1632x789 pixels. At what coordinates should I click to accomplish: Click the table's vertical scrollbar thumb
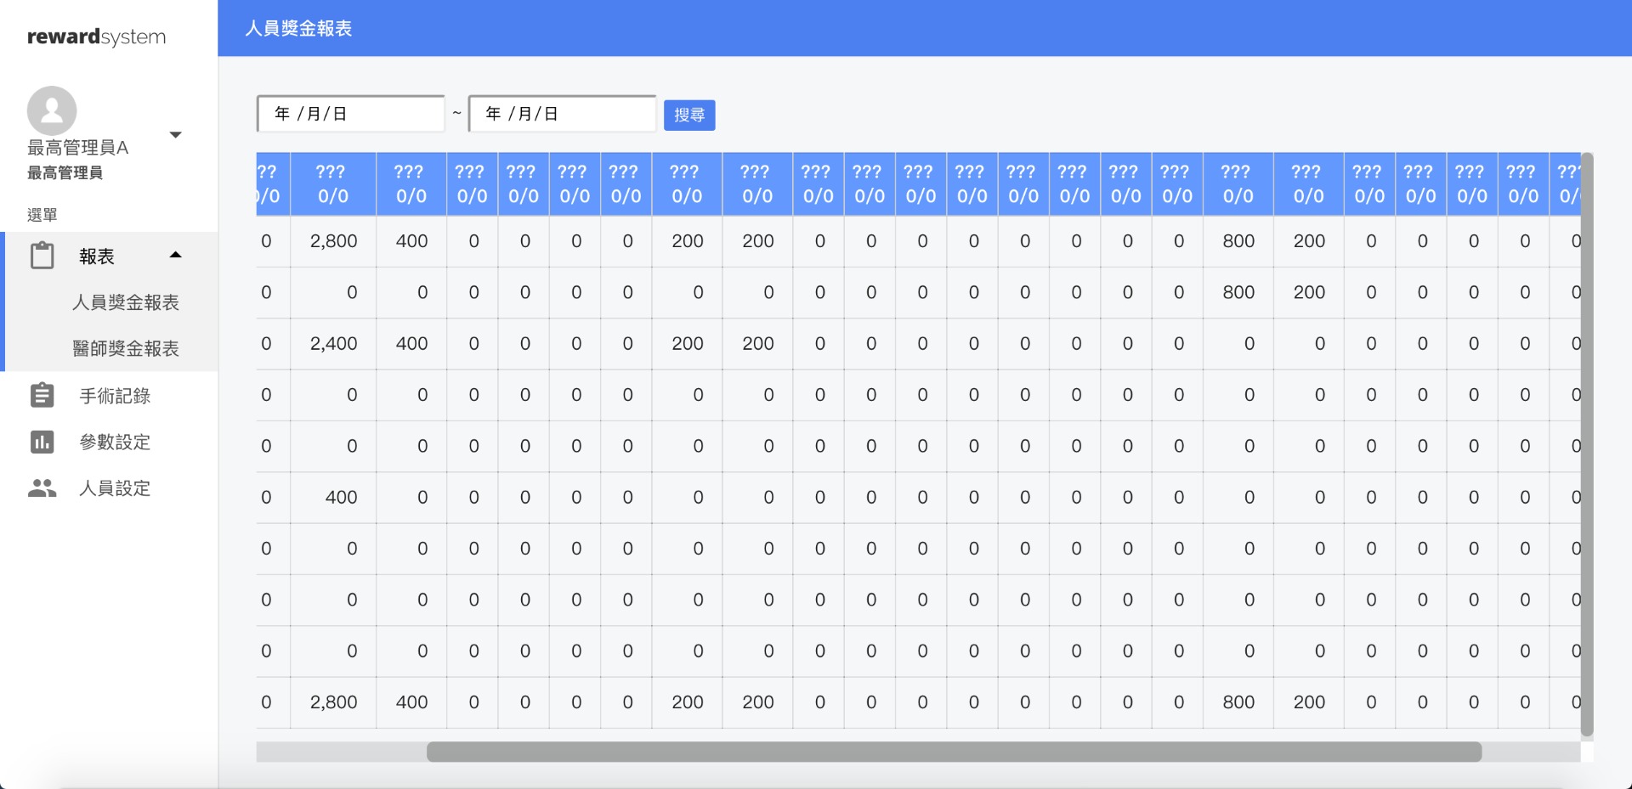[x=1586, y=444]
